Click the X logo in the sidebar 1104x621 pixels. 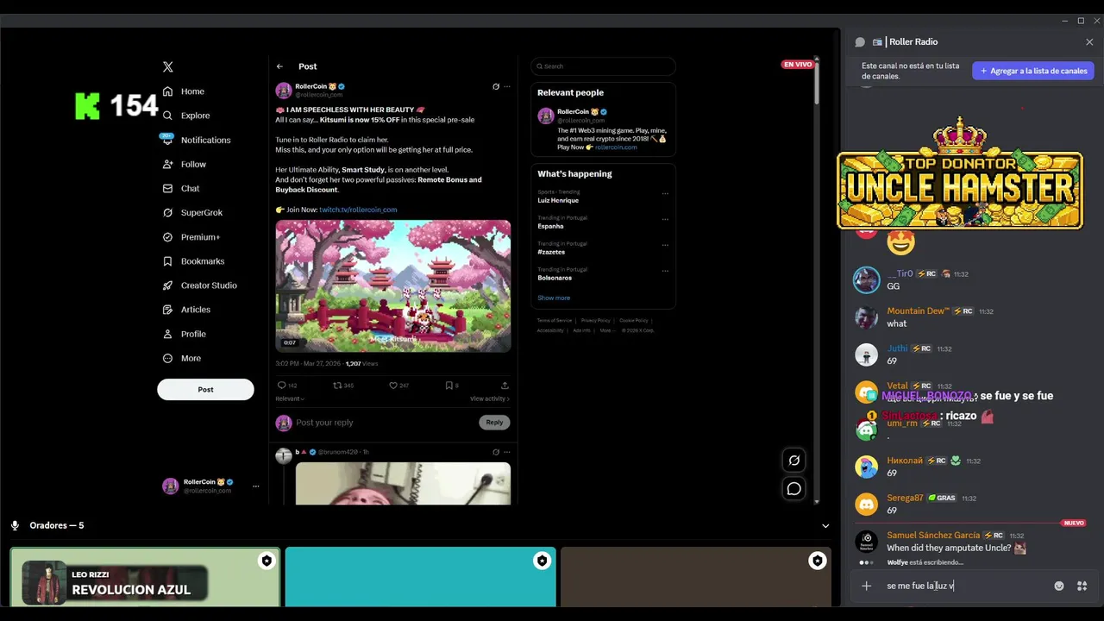point(168,66)
